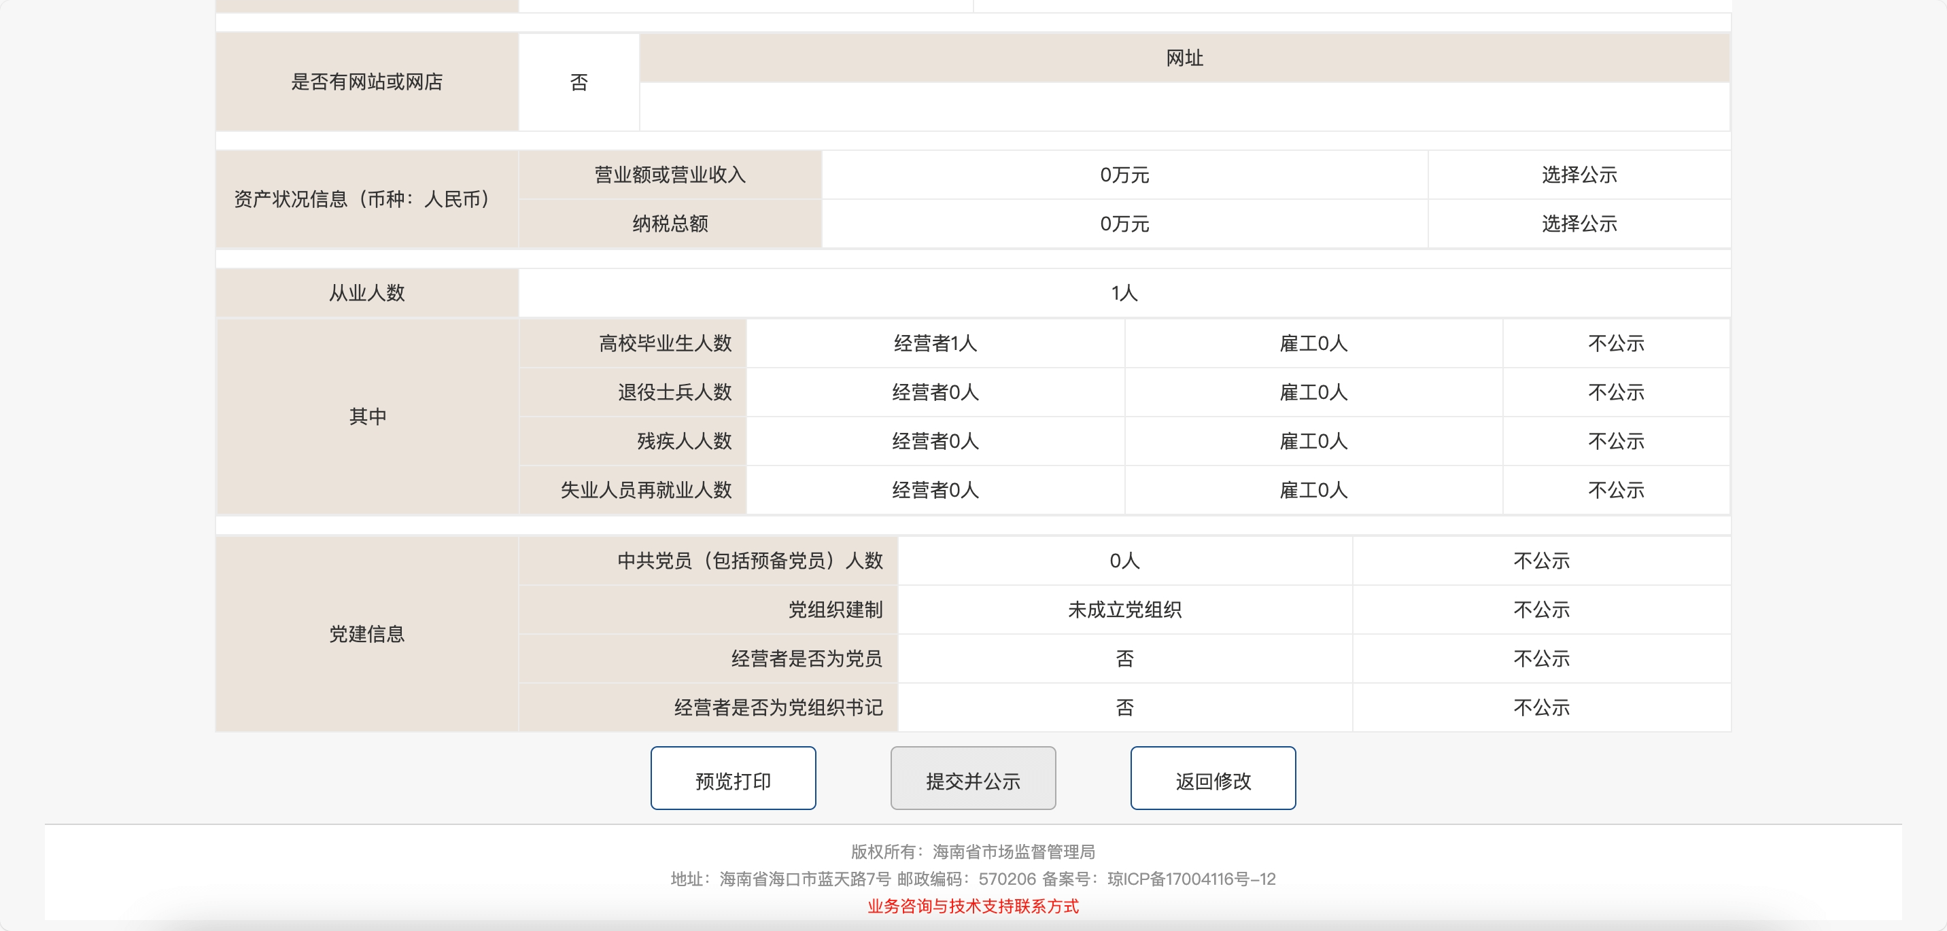Image resolution: width=1947 pixels, height=931 pixels.
Task: Click the 预览打印 button
Action: pyautogui.click(x=732, y=779)
